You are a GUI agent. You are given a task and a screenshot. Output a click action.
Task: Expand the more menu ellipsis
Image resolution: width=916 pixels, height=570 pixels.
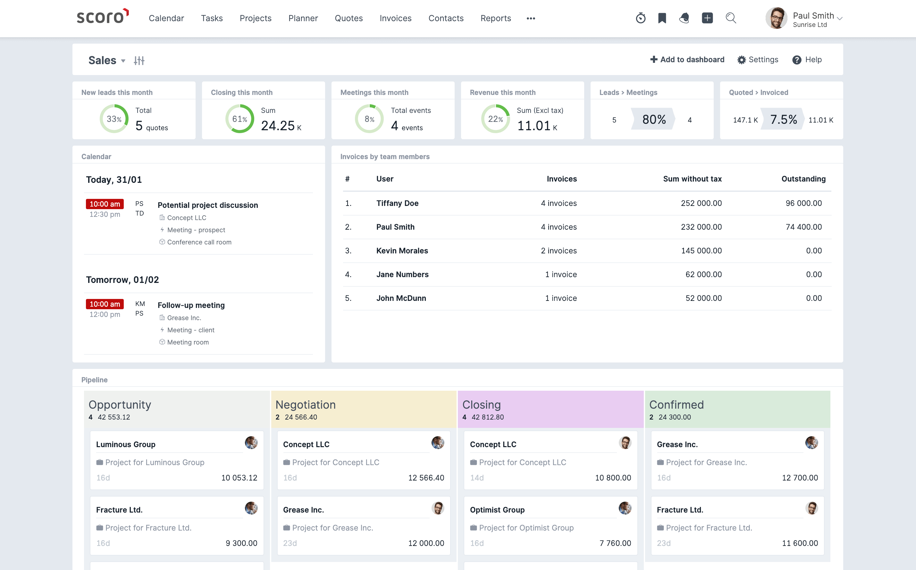click(531, 19)
